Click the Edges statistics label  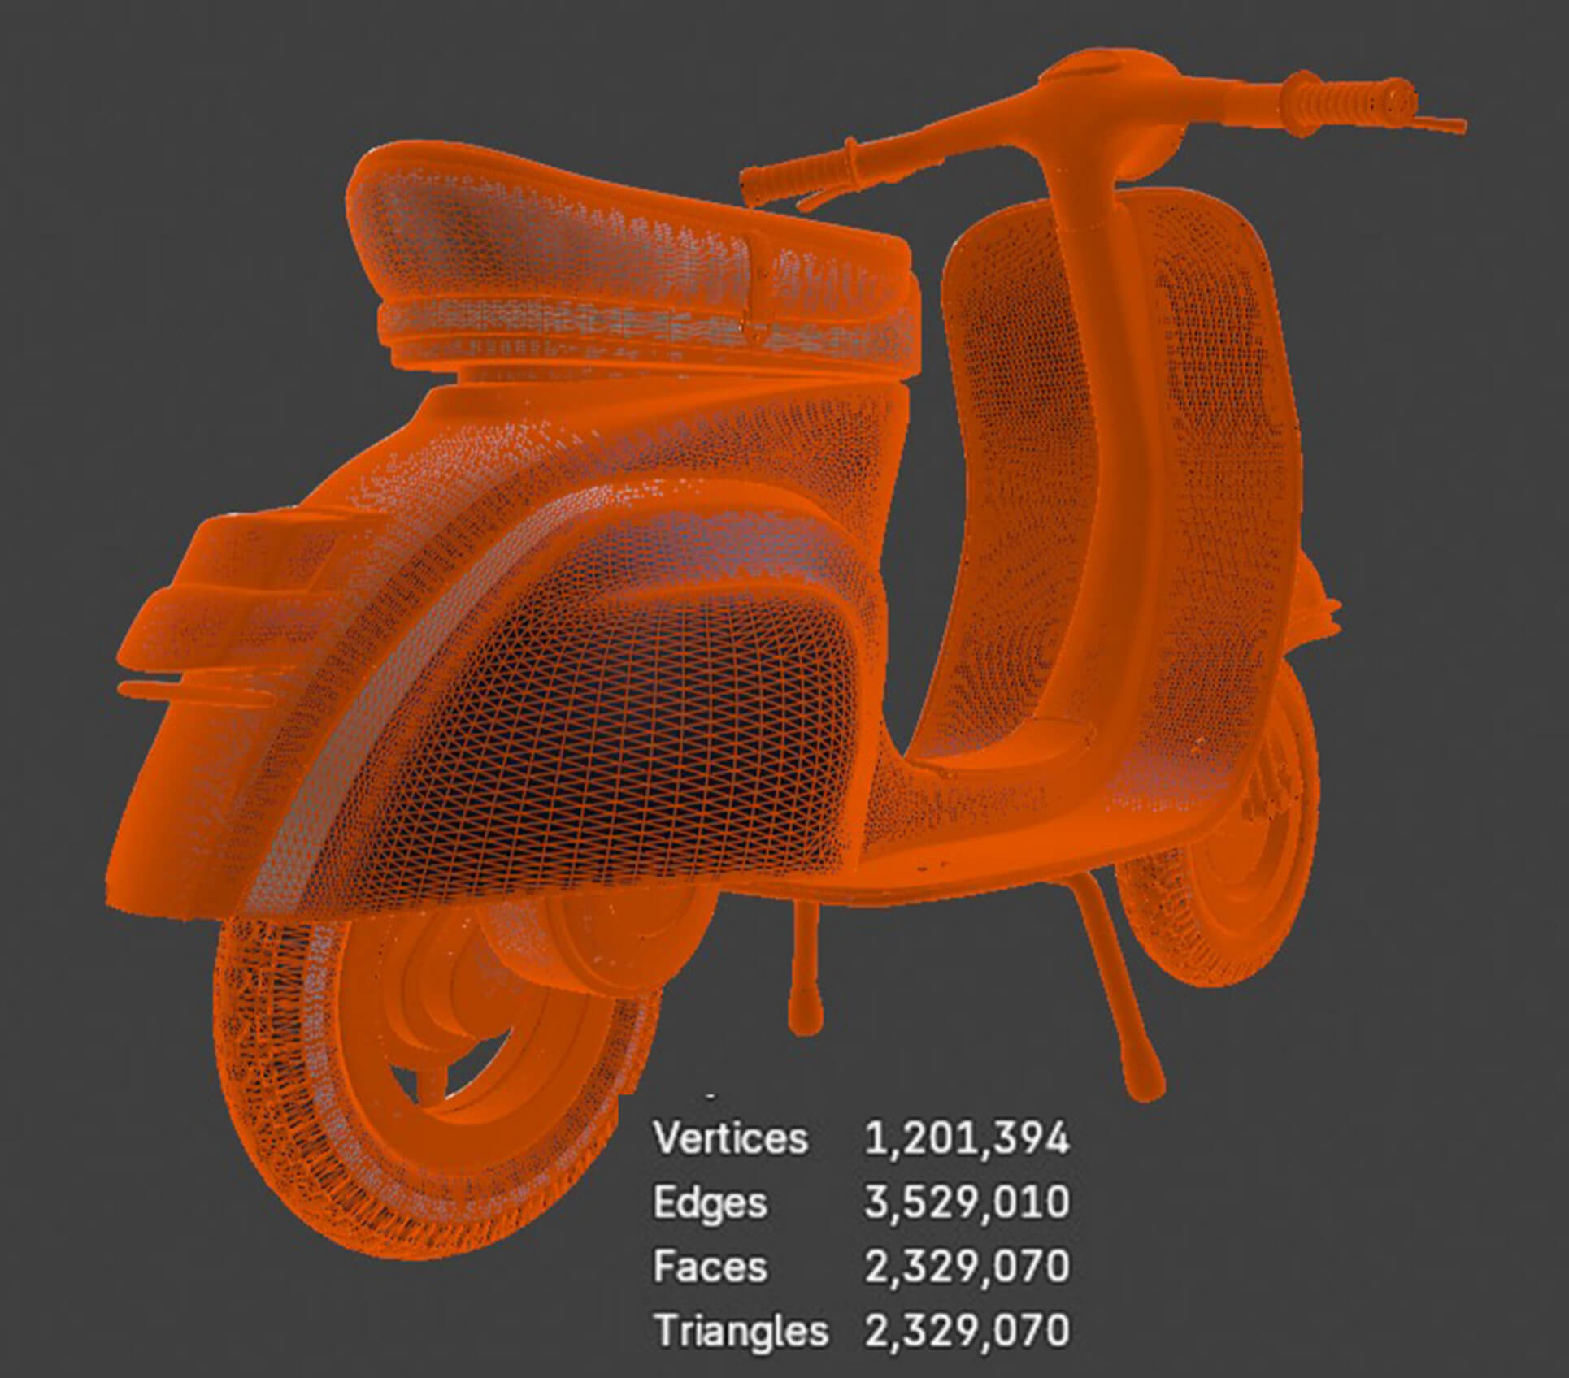tap(710, 1204)
